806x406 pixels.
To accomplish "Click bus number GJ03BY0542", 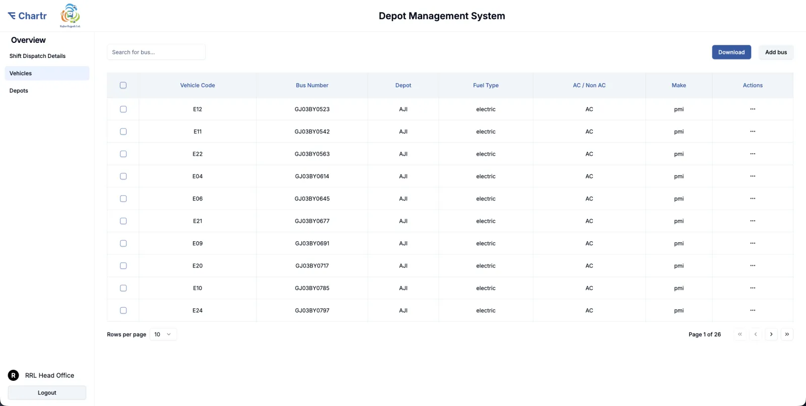I will pos(312,131).
